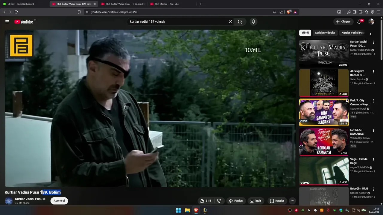Click the browser address bar URL
The image size is (383, 215).
click(x=114, y=12)
